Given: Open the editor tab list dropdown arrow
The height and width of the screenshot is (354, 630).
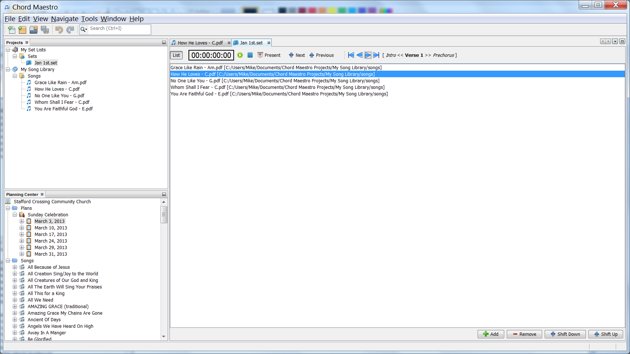Looking at the screenshot, I should pos(615,42).
